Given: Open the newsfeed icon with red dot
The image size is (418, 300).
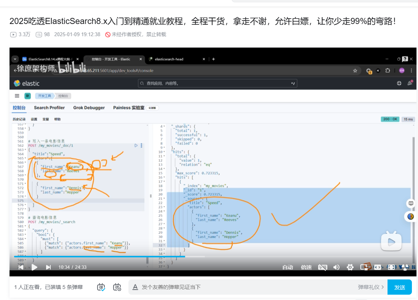Looking at the screenshot, I should tap(410, 83).
